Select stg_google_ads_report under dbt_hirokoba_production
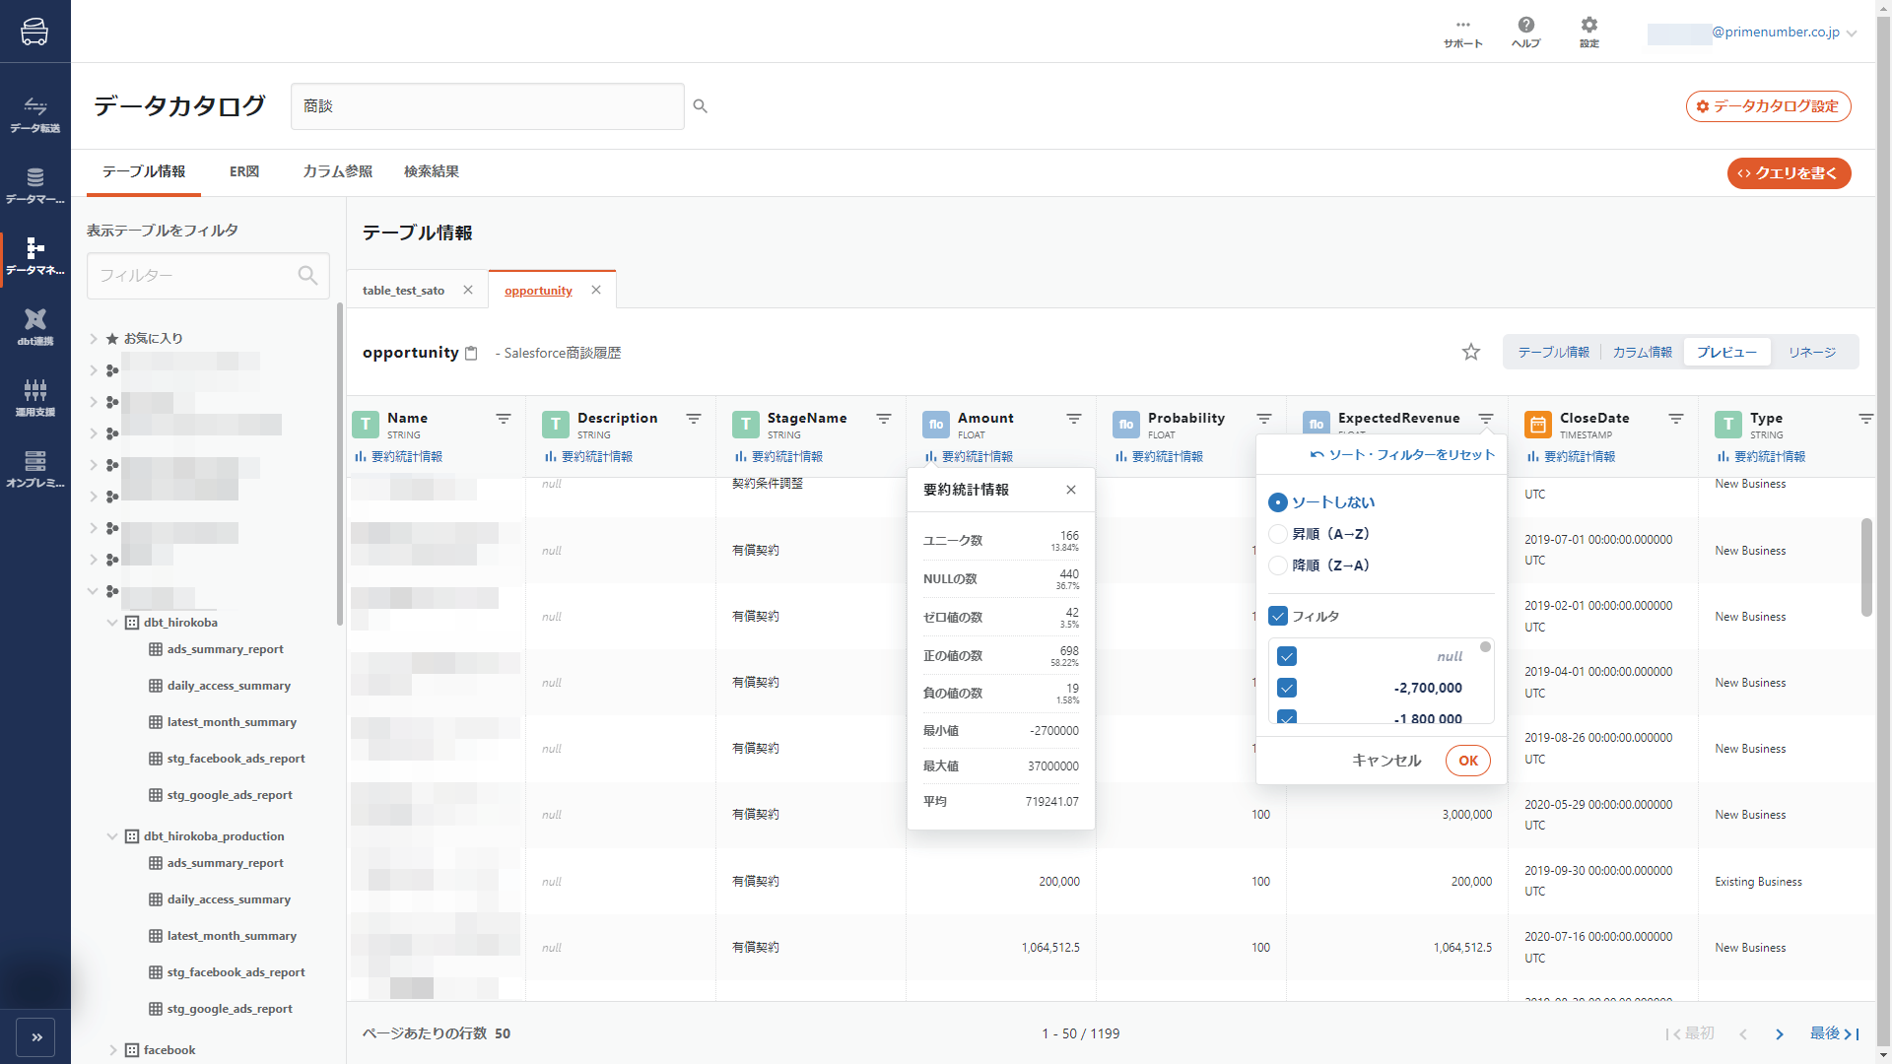This screenshot has height=1064, width=1892. 229,1009
